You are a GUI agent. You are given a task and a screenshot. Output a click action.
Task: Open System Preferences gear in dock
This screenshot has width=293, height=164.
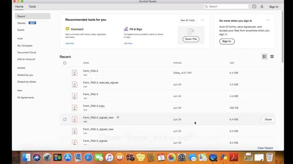182,158
